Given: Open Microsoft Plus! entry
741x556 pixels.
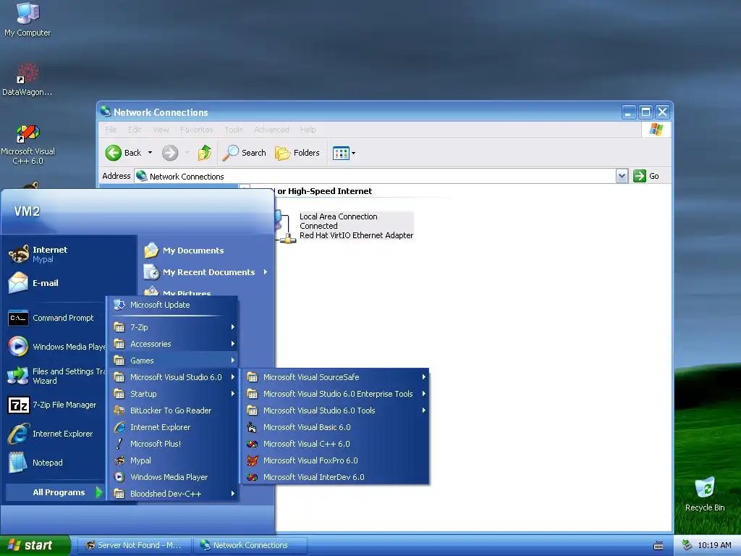Looking at the screenshot, I should coord(172,444).
